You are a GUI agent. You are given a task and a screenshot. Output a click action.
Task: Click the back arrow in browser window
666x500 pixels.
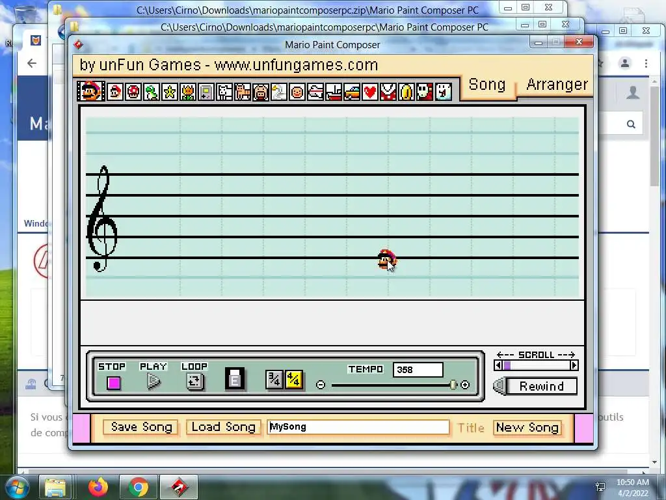(x=32, y=63)
